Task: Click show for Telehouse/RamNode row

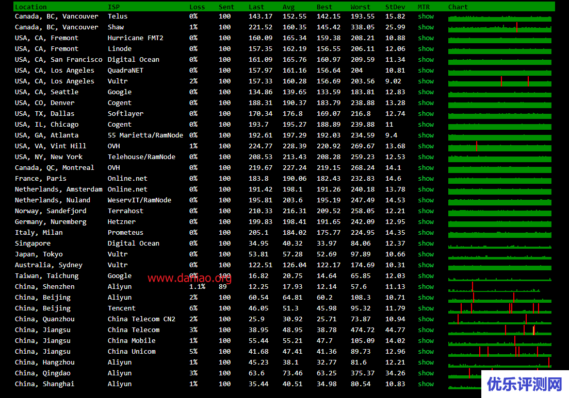Action: [426, 157]
